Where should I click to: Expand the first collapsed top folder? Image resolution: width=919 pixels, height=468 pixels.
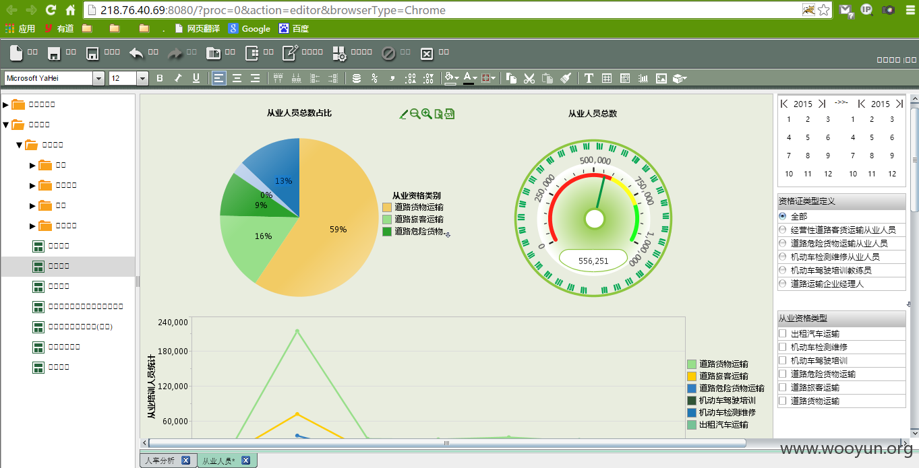pyautogui.click(x=6, y=104)
